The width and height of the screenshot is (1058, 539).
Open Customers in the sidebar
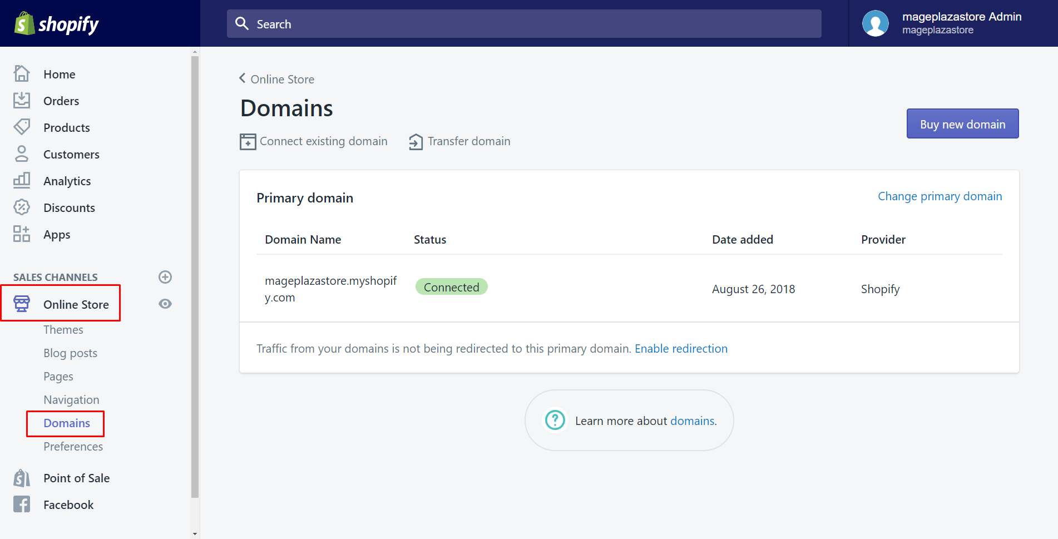pos(71,154)
